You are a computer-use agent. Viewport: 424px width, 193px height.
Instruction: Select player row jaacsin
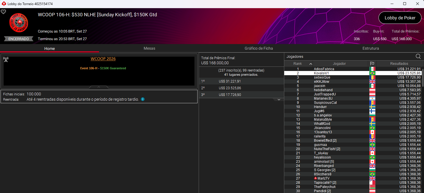point(353,86)
